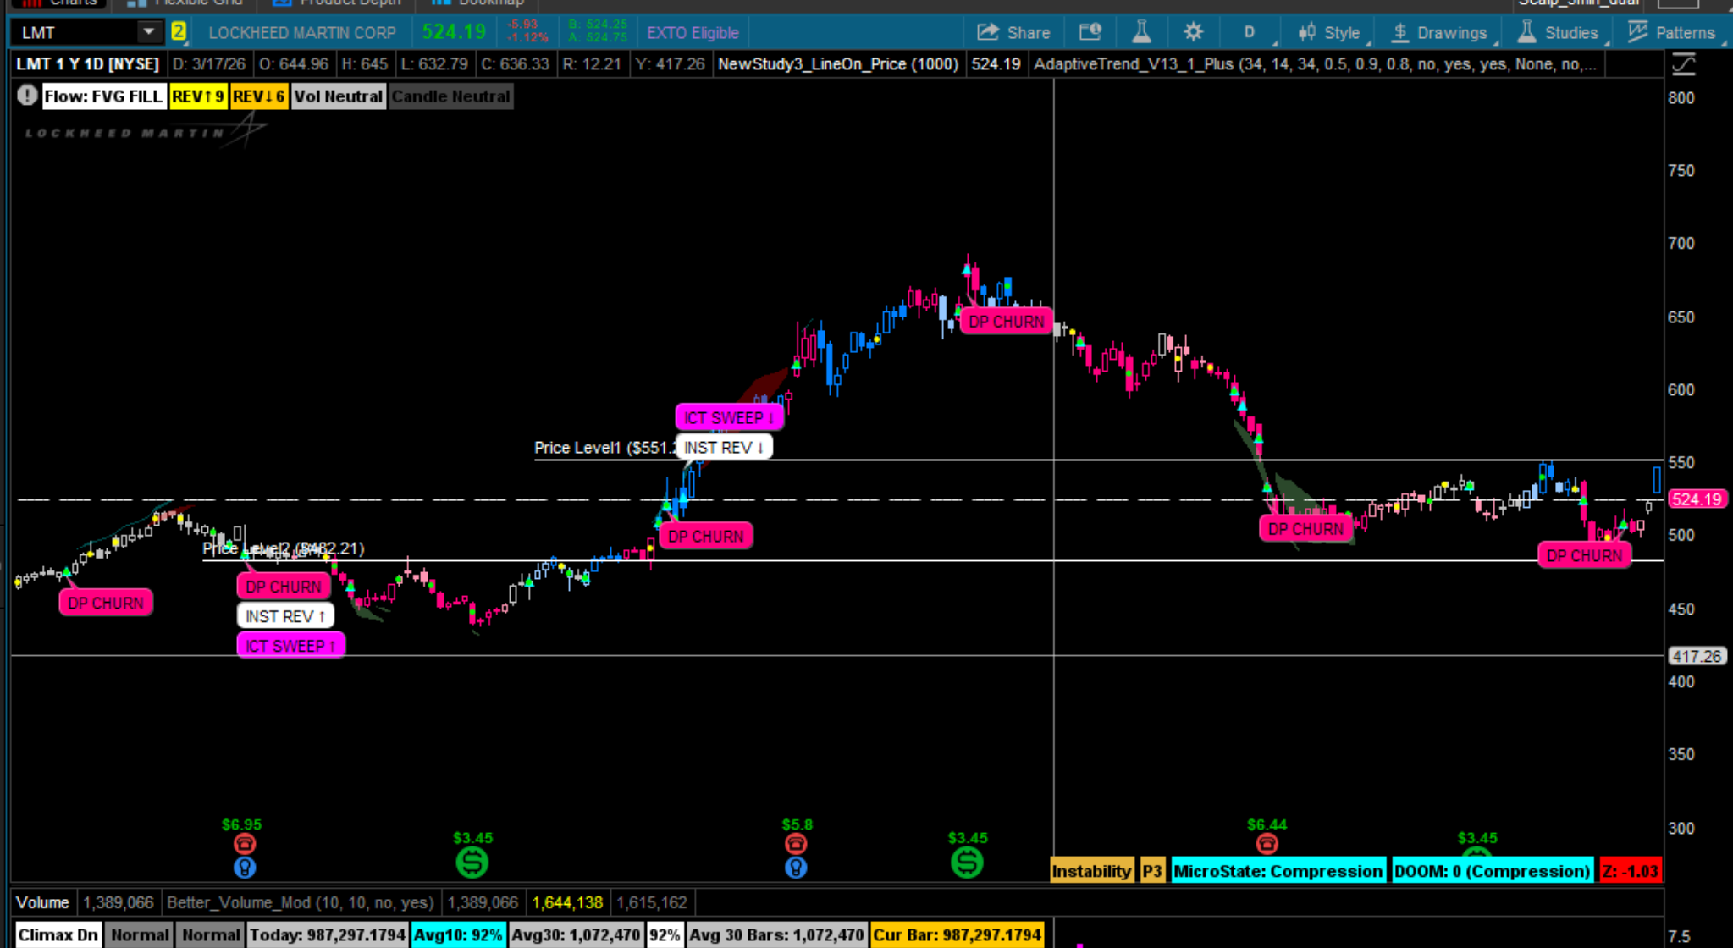Image resolution: width=1733 pixels, height=948 pixels.
Task: Click the 417.26 price bubble on the axis
Action: coord(1697,656)
